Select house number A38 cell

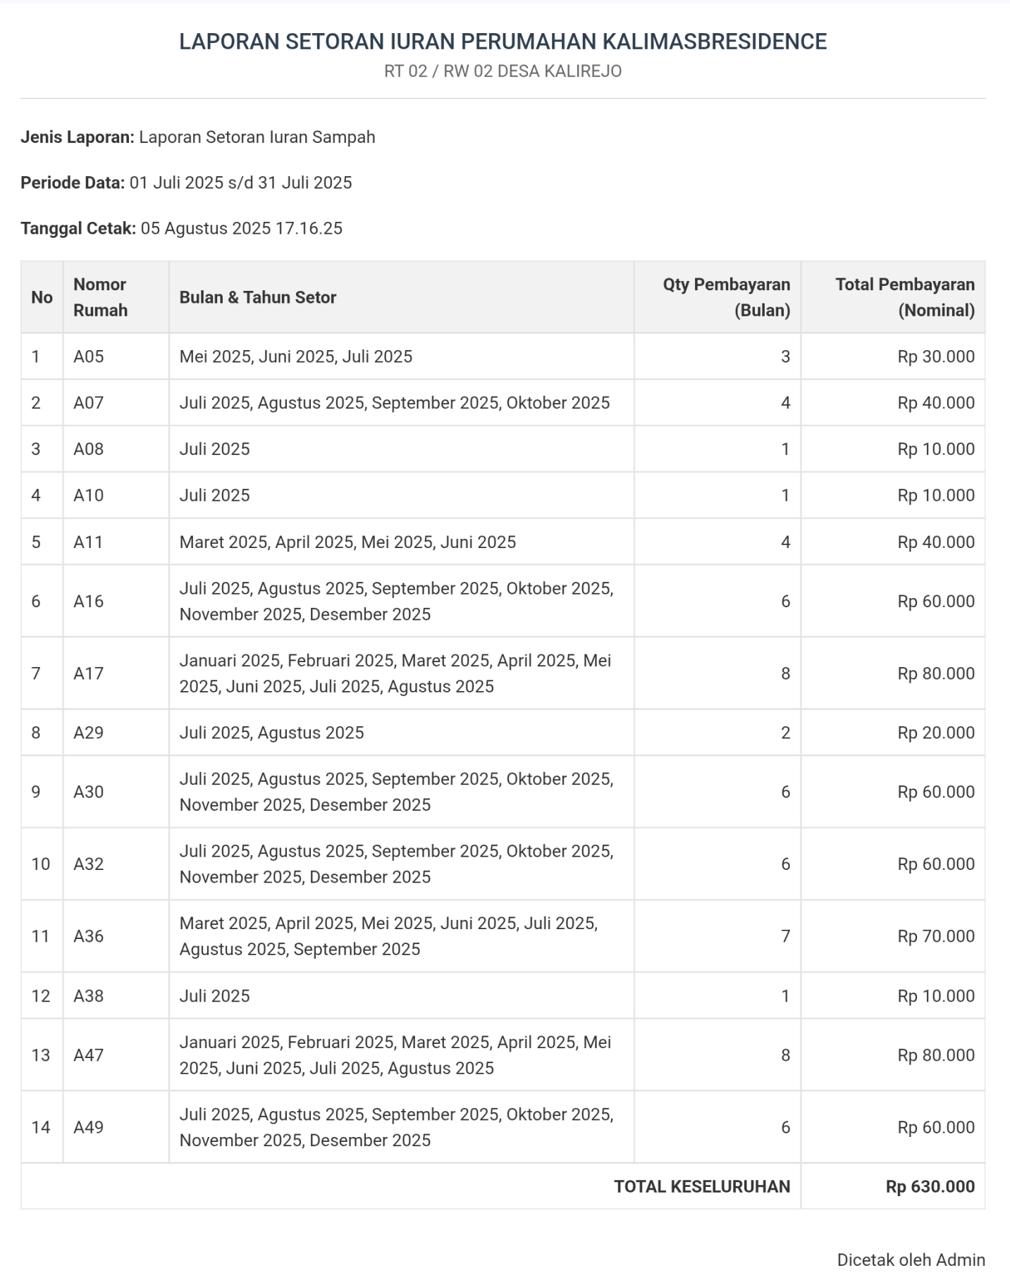(x=89, y=995)
